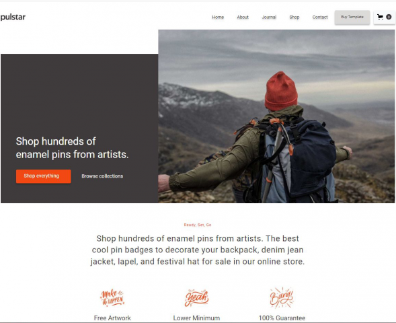Open the shopping cart icon

380,17
